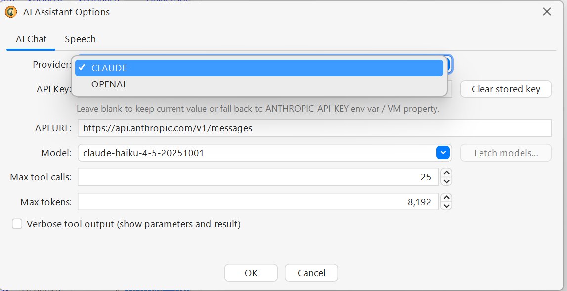The width and height of the screenshot is (567, 291).
Task: Click the Clear stored key button
Action: point(506,89)
